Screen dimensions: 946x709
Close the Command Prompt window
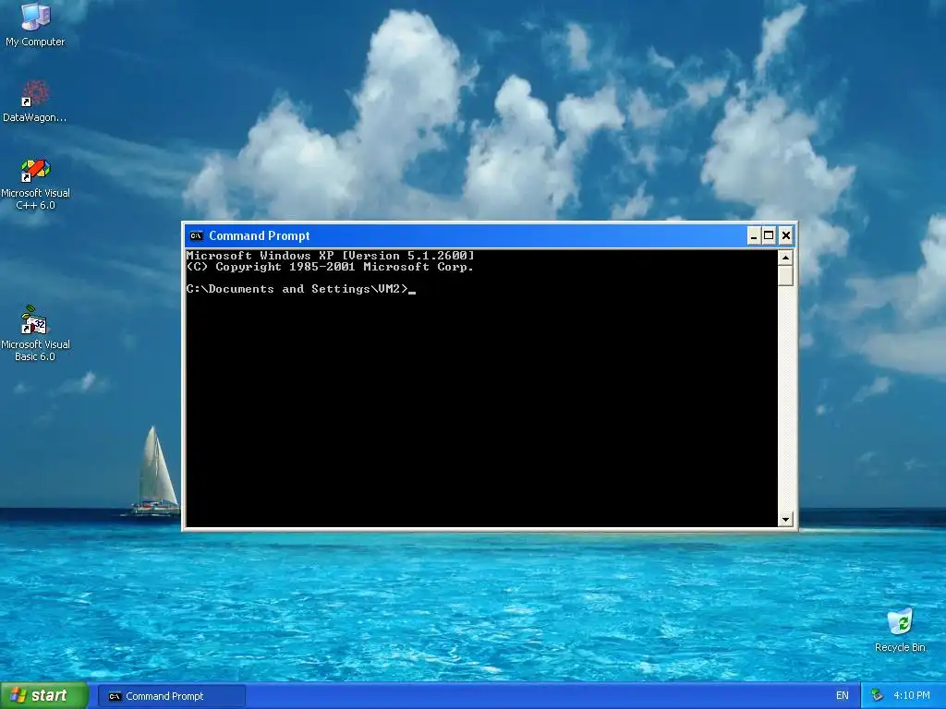click(785, 235)
